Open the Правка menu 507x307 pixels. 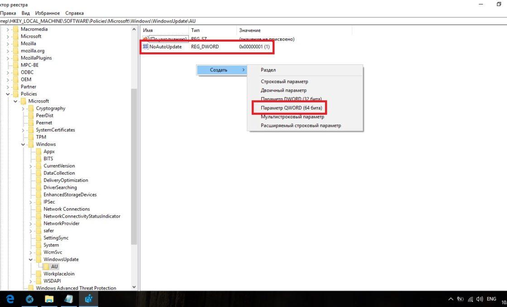pos(8,13)
